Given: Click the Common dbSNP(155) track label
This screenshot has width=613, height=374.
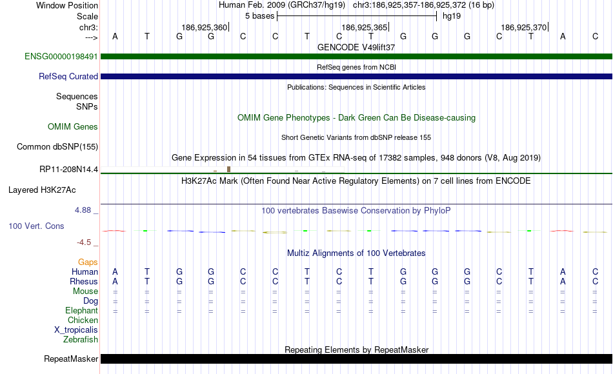Looking at the screenshot, I should [x=57, y=146].
